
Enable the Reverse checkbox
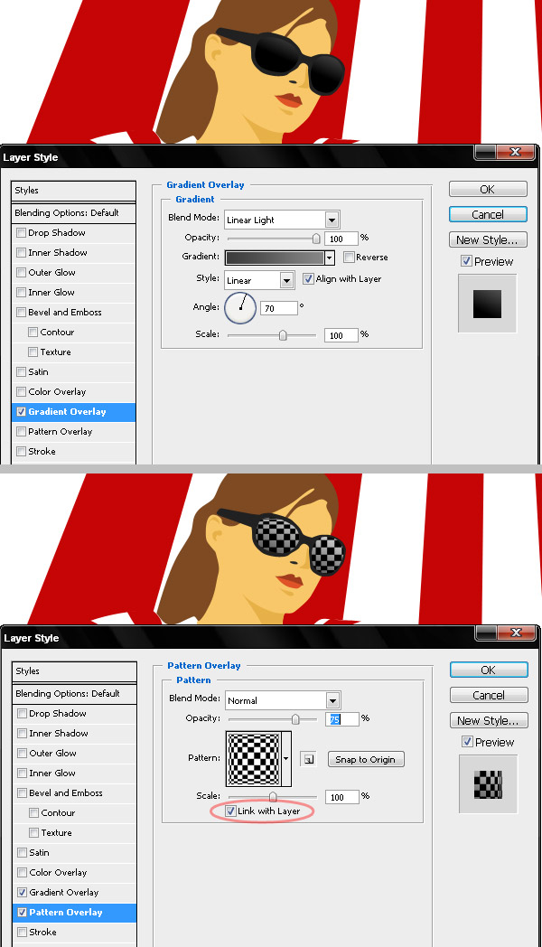(x=349, y=258)
